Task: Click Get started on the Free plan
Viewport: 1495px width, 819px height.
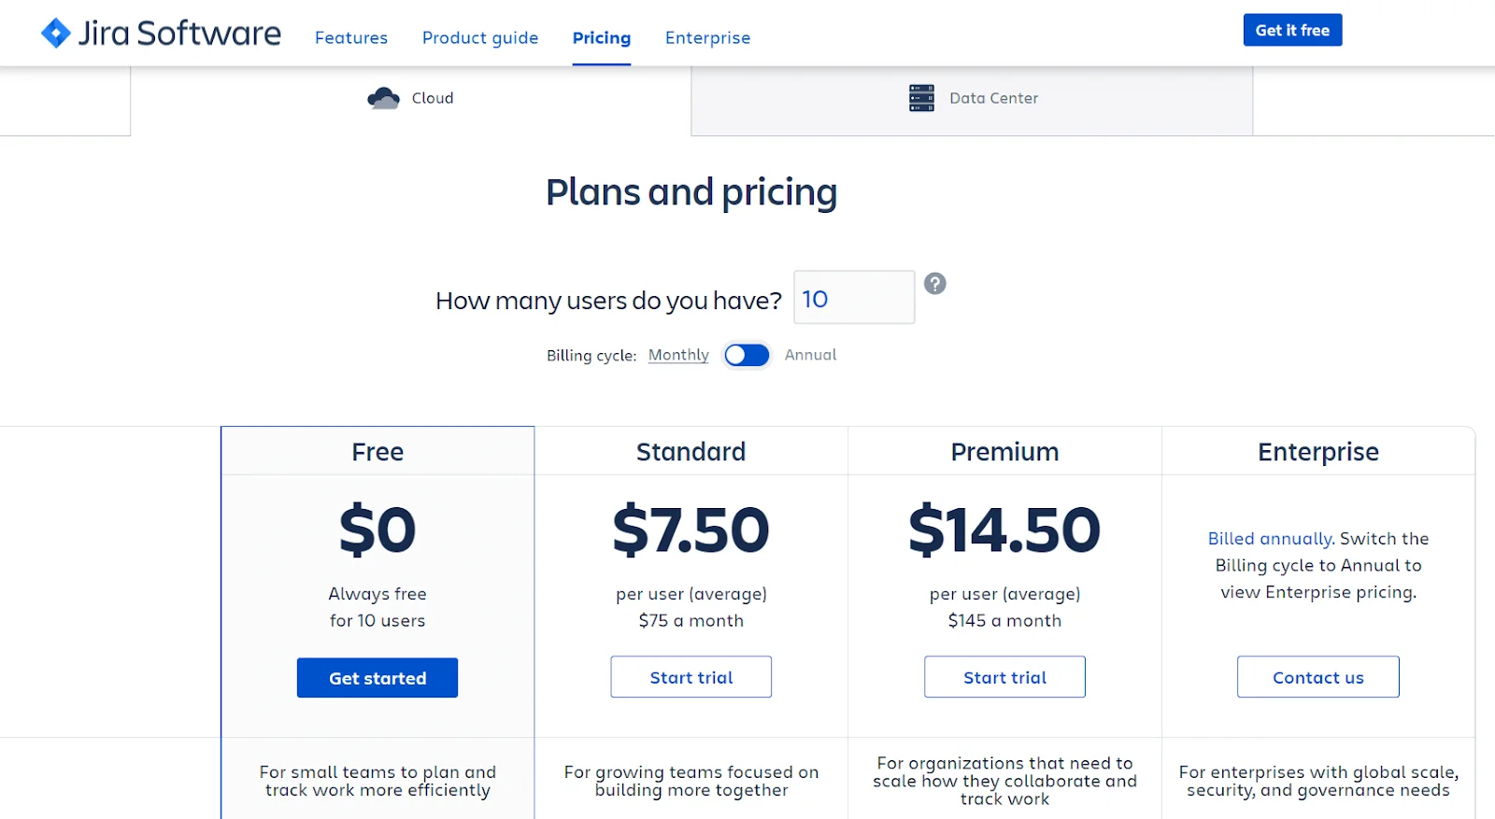Action: [x=377, y=678]
